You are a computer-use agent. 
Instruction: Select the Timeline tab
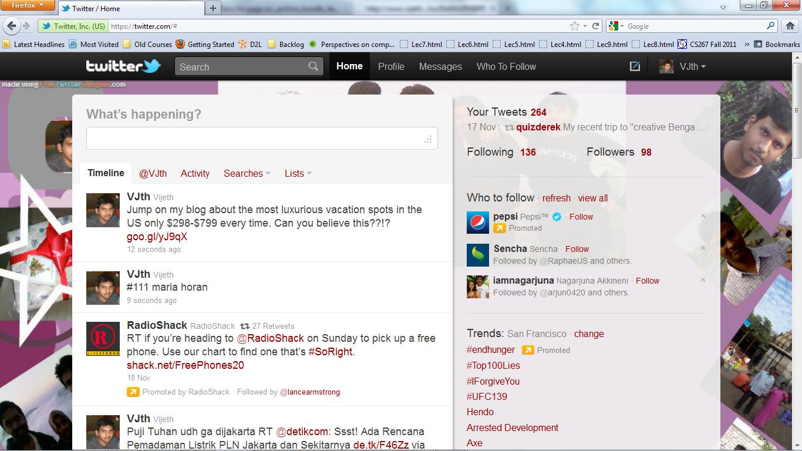click(x=106, y=173)
